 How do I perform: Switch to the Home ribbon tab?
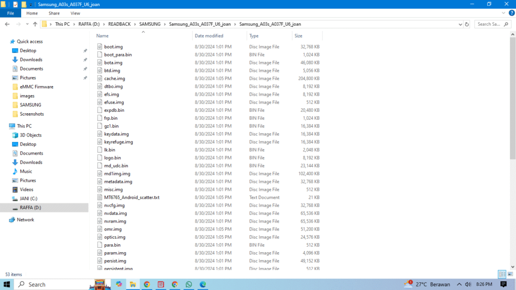click(x=32, y=13)
